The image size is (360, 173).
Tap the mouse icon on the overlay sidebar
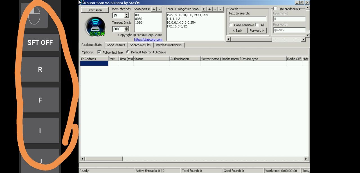[34, 15]
